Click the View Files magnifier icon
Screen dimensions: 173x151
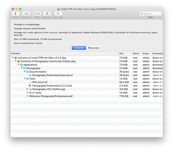point(58,14)
